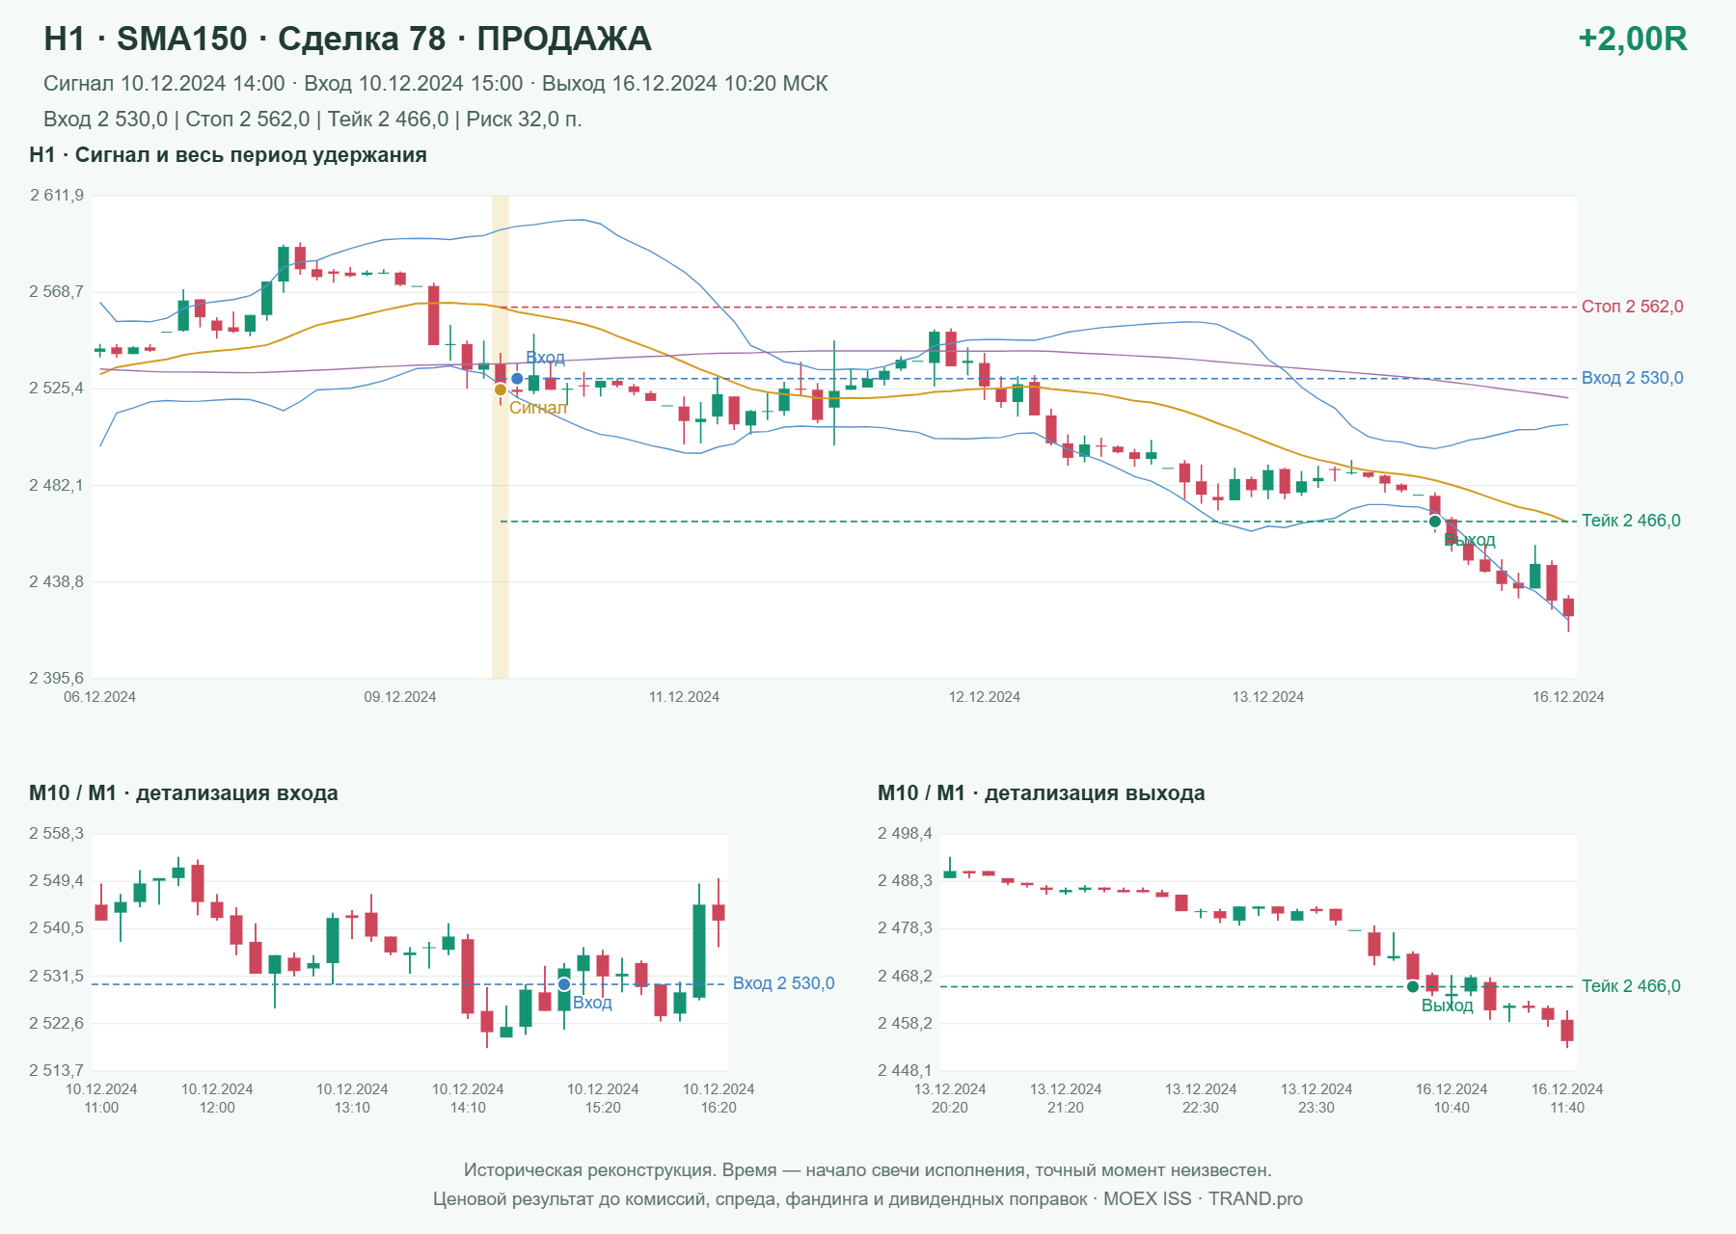1736x1234 pixels.
Task: Click the 'Сигнал' text label on the H1 chart
Action: click(x=538, y=408)
